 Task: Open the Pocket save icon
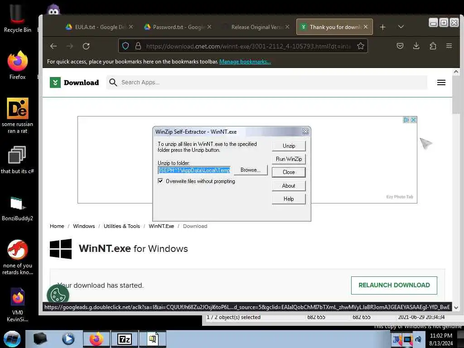click(400, 46)
